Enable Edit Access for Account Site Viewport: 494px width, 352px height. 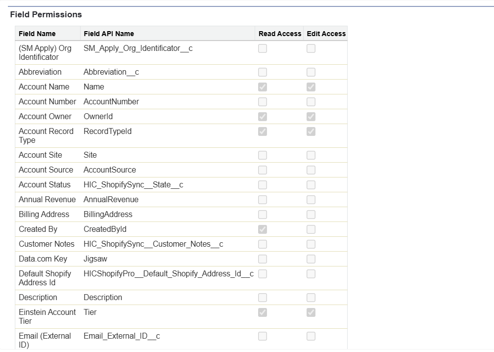(311, 155)
